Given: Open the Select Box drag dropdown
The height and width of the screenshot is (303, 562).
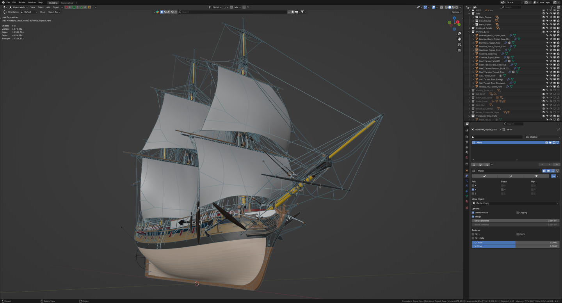Looking at the screenshot, I should tap(54, 12).
